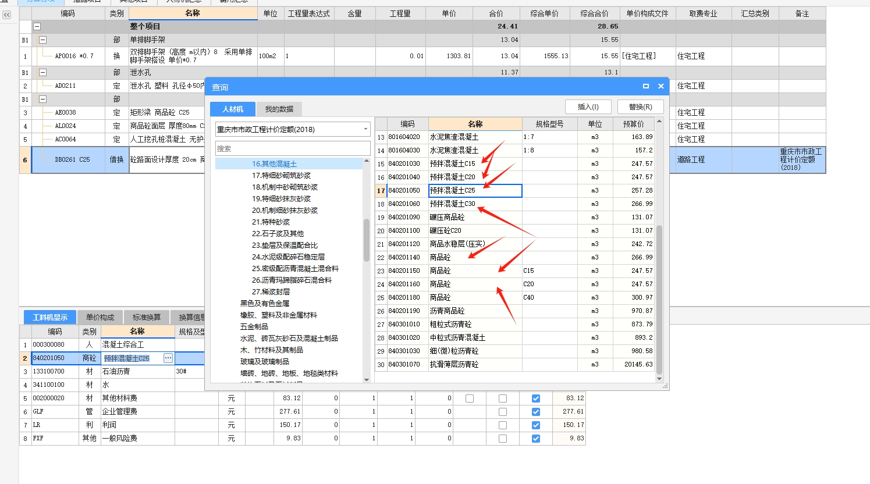Tick the empty checkbox in 企业管理费 row
The width and height of the screenshot is (870, 484).
(503, 412)
